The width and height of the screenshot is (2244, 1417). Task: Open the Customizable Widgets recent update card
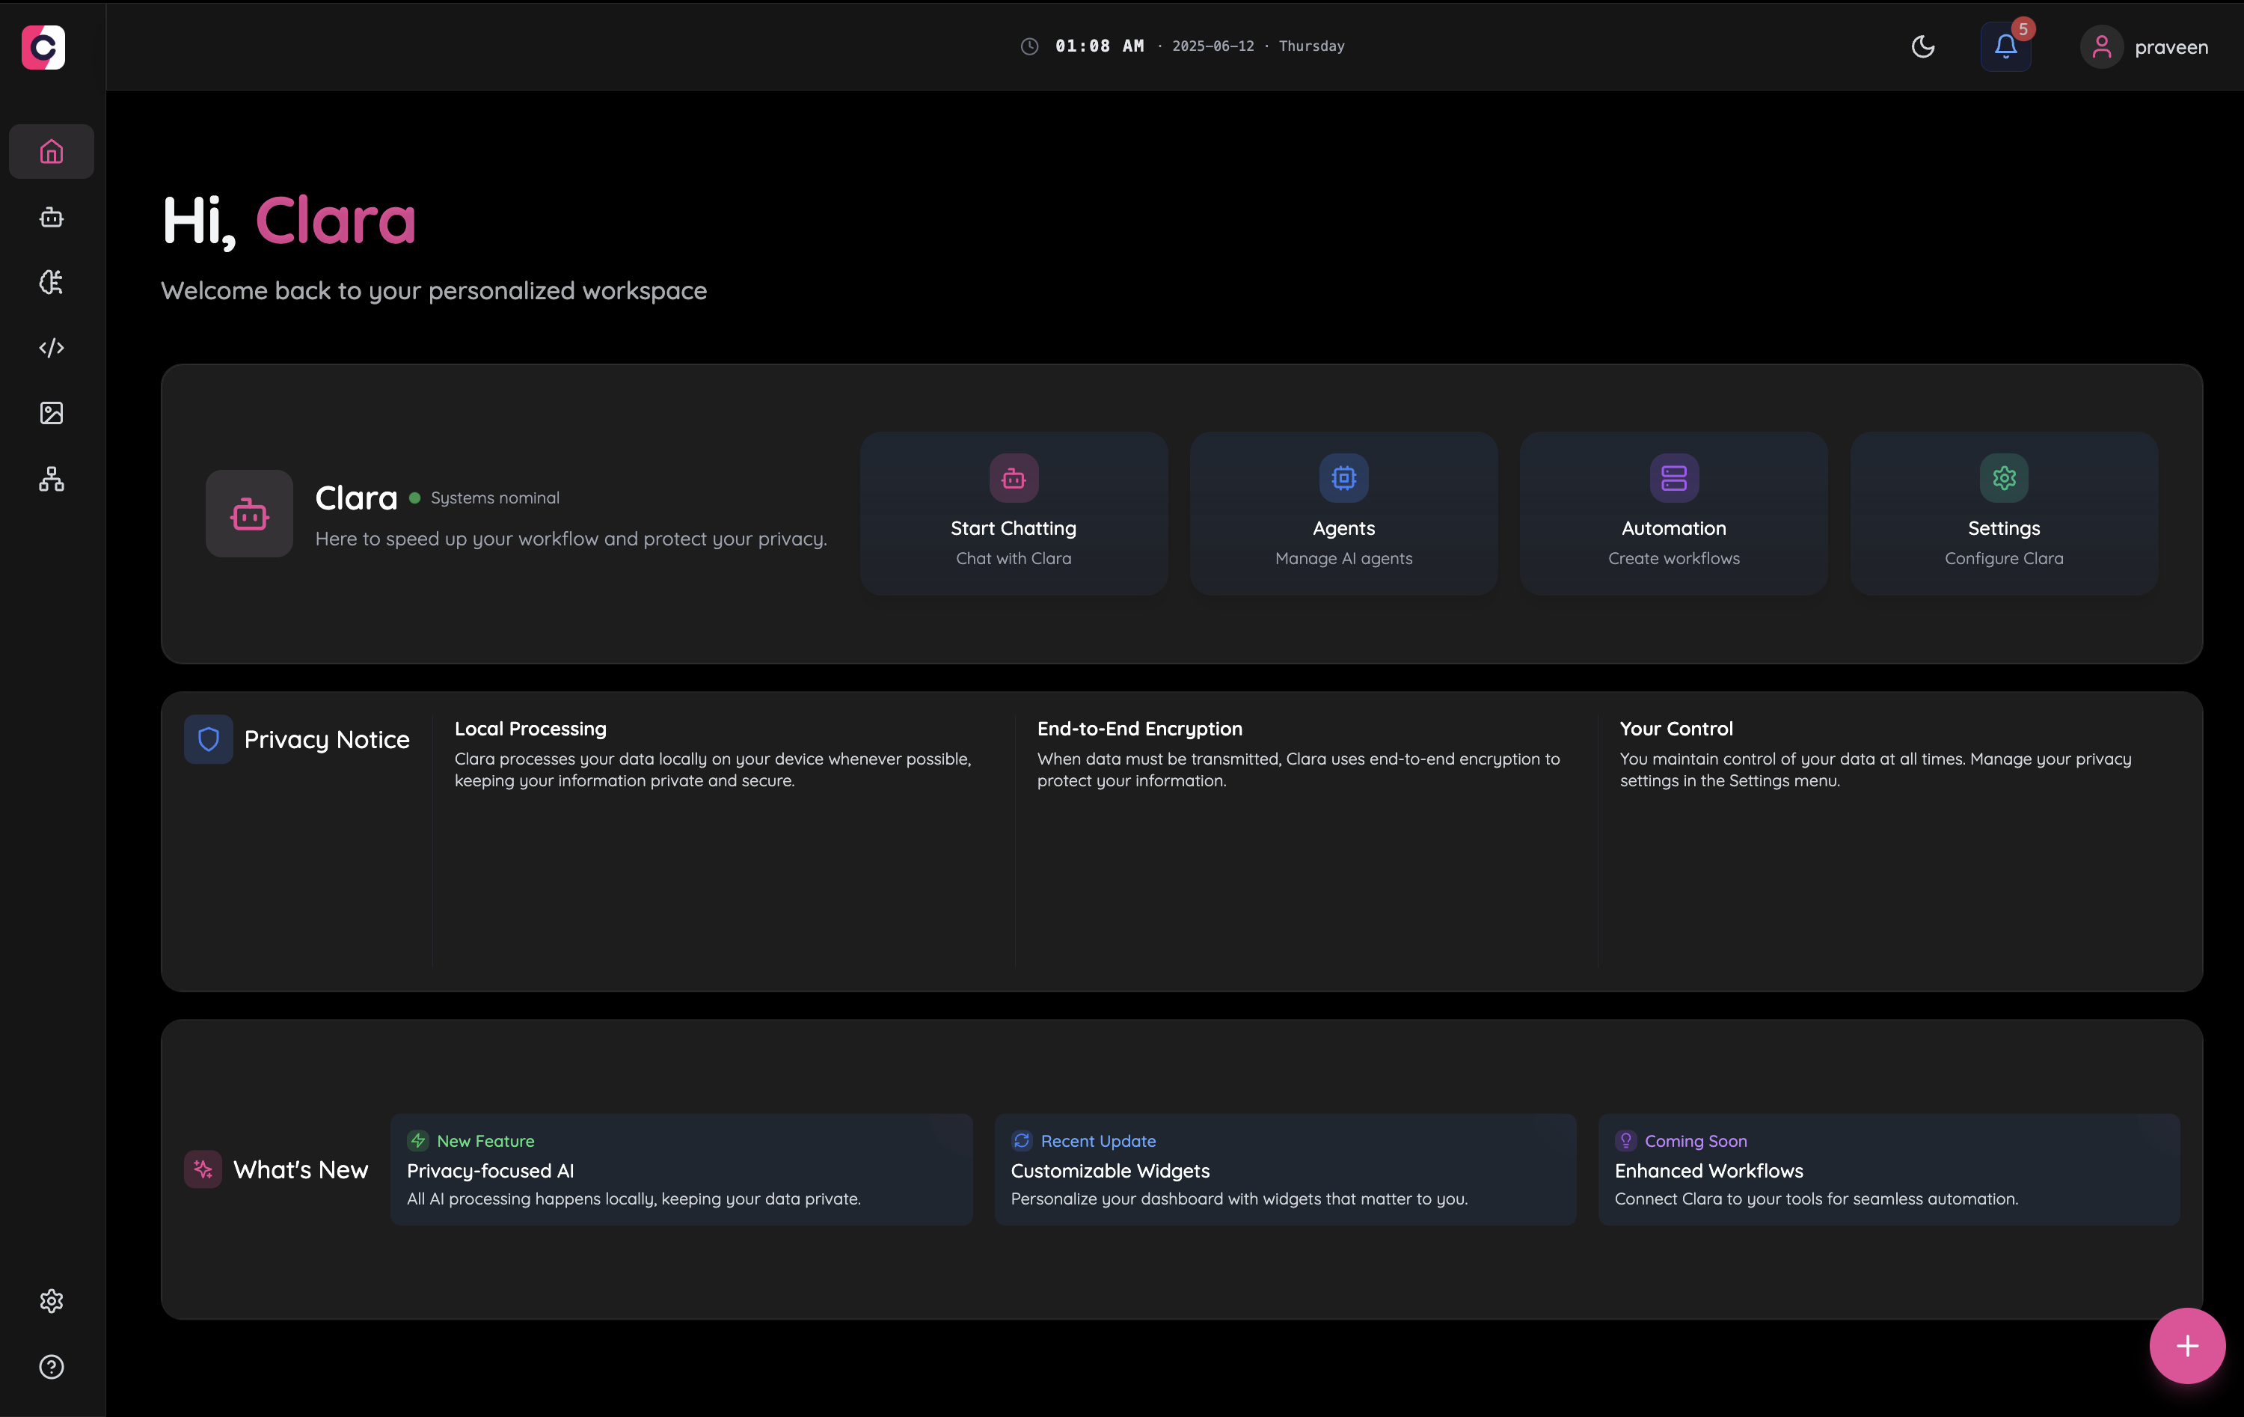[1285, 1170]
